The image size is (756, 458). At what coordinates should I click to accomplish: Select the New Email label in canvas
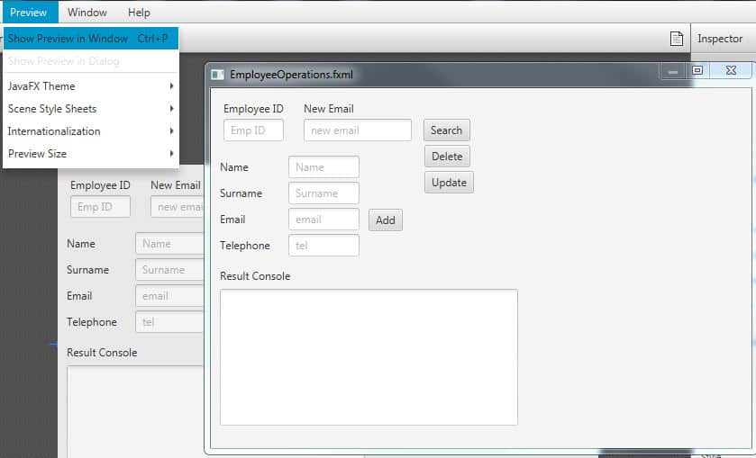pyautogui.click(x=176, y=185)
